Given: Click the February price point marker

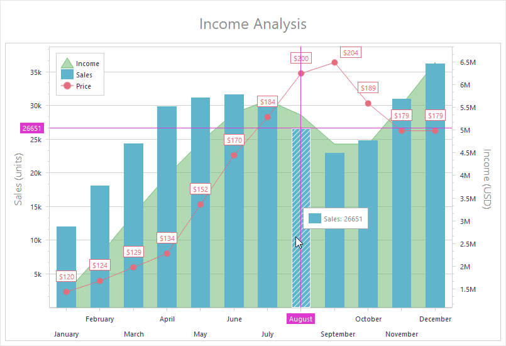Looking at the screenshot, I should point(100,281).
